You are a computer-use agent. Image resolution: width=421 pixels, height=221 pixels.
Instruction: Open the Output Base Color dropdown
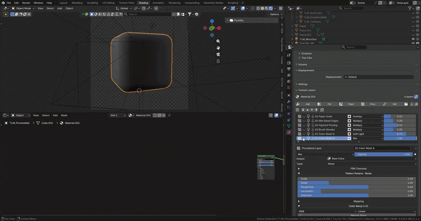(372, 159)
